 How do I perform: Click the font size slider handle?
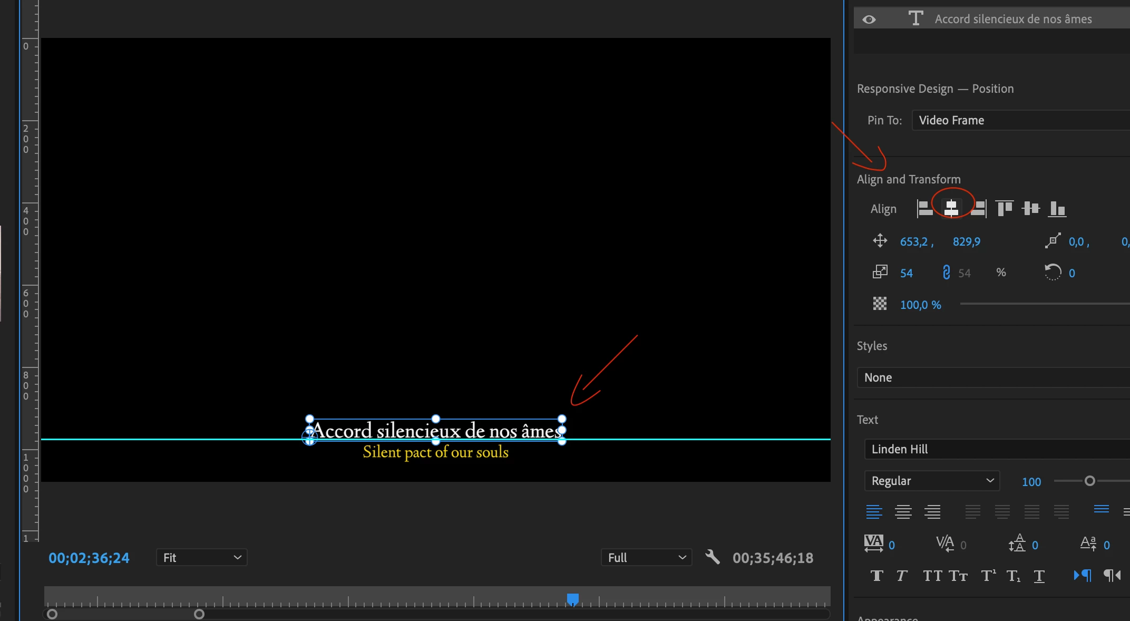pos(1090,481)
